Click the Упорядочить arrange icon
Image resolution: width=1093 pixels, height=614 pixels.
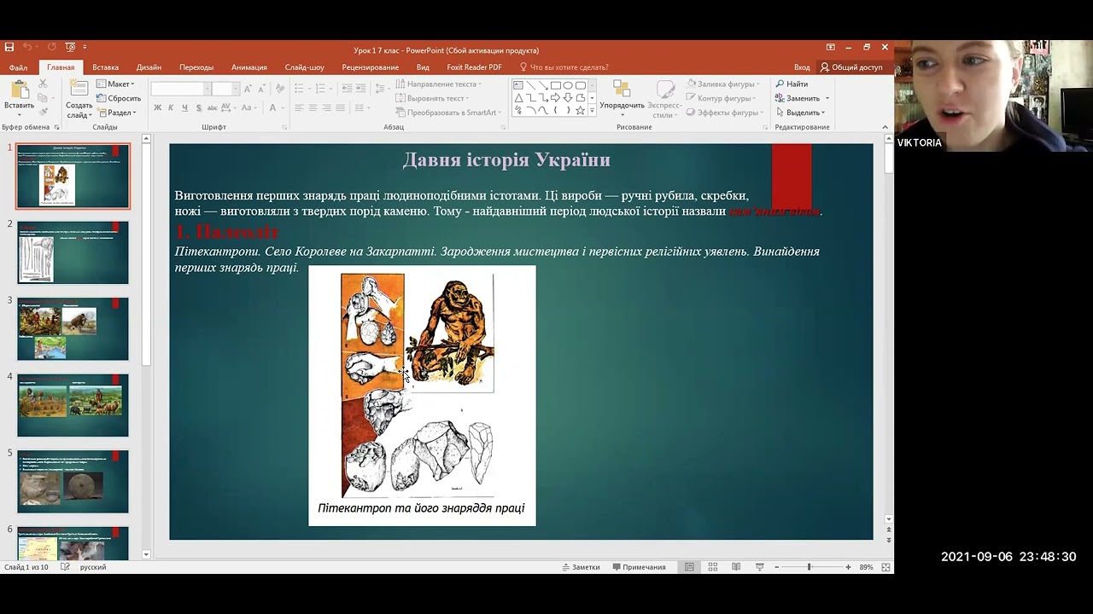[622, 90]
